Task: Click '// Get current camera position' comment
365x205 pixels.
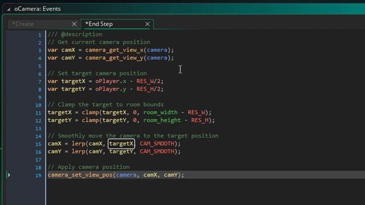Action: coord(99,42)
